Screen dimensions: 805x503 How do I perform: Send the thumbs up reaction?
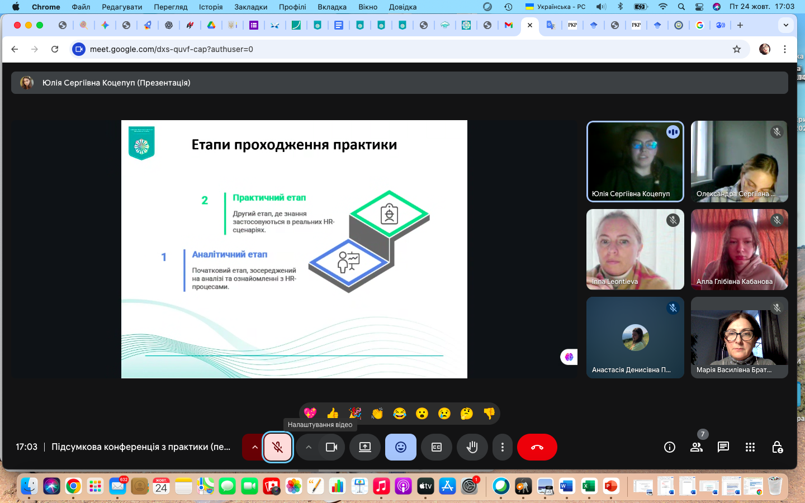pos(333,413)
